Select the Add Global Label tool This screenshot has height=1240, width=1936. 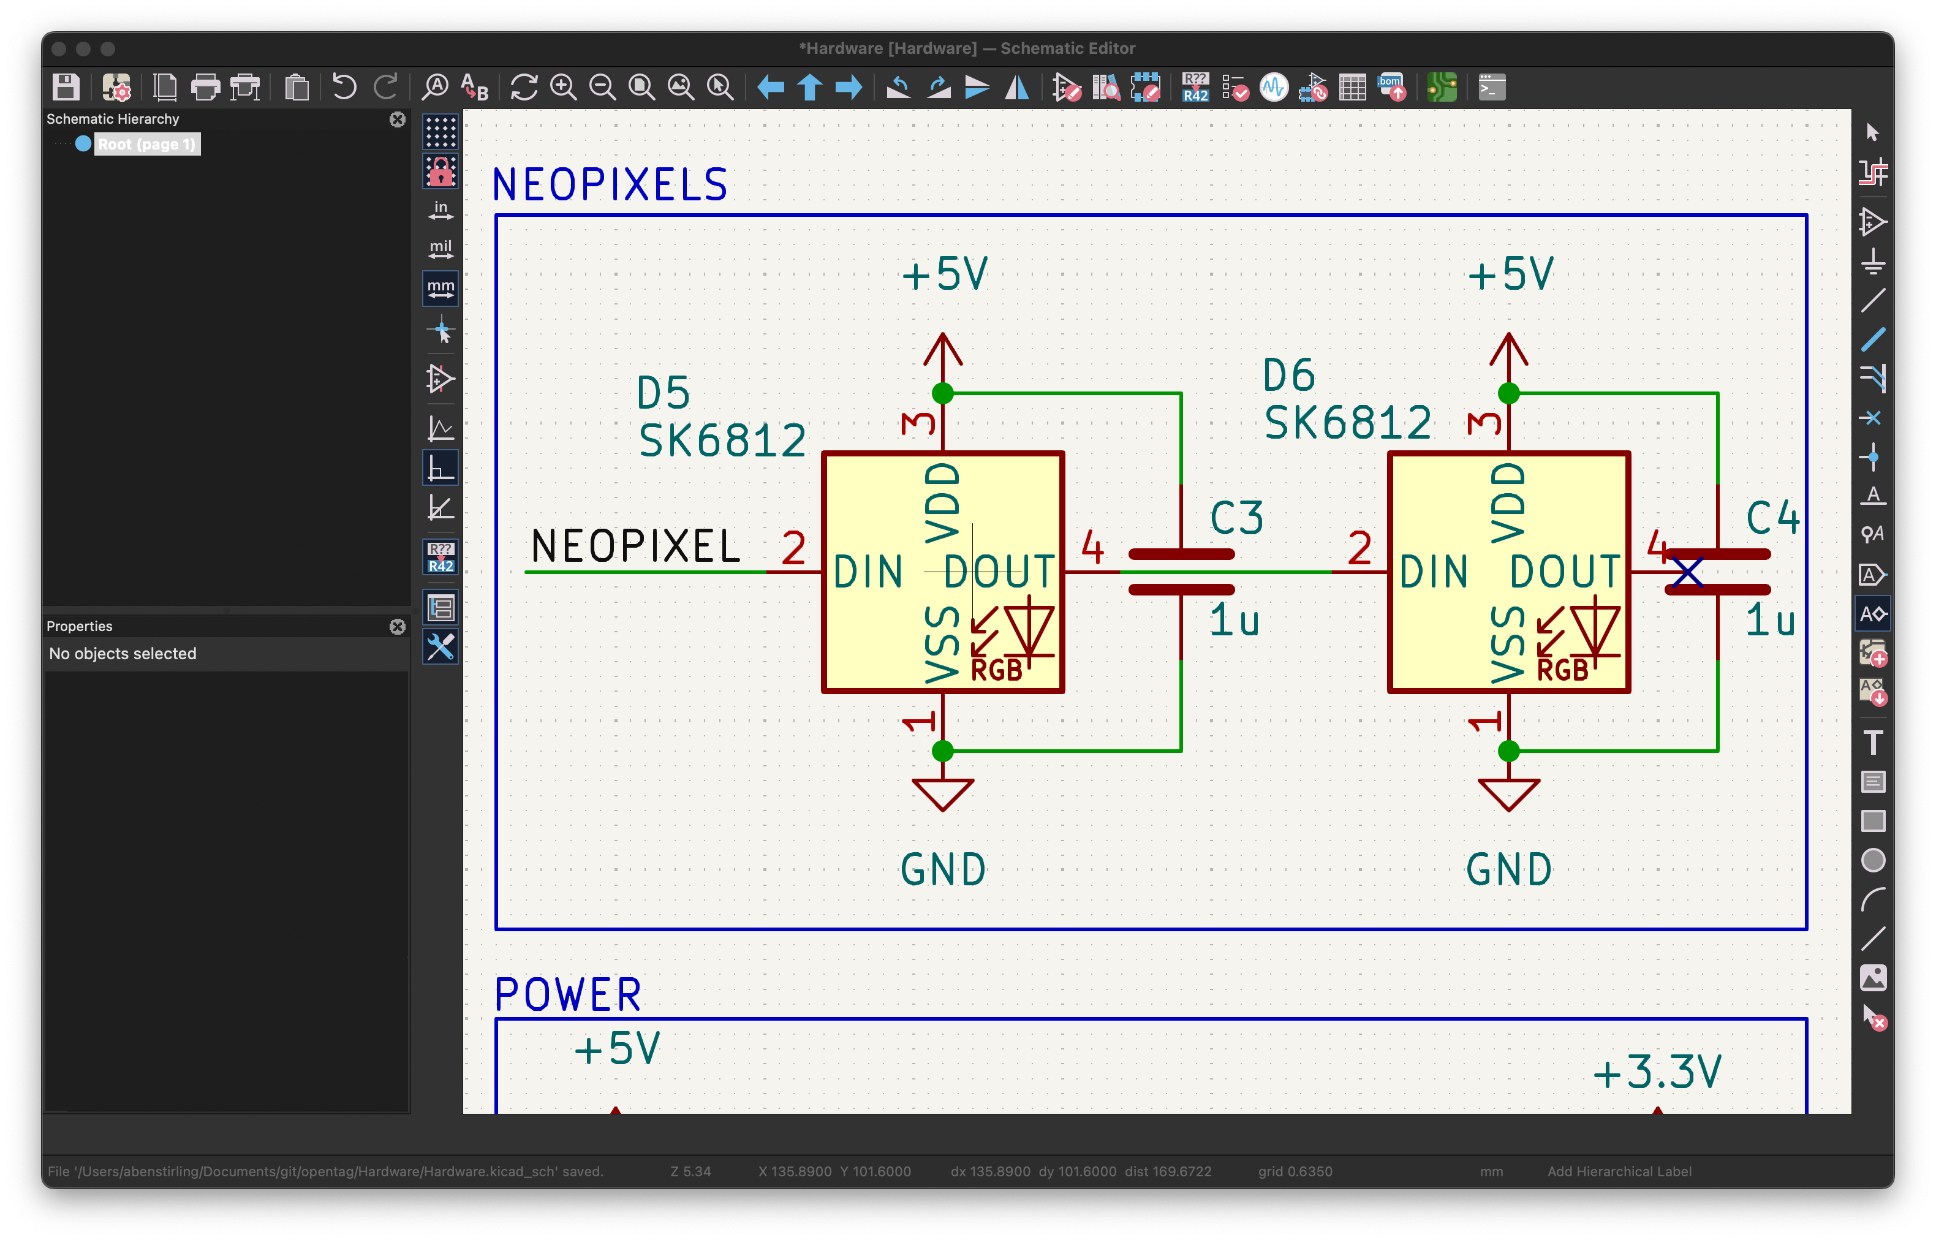[1872, 575]
